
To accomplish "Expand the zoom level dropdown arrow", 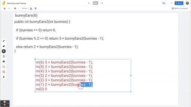I will coord(18,9).
